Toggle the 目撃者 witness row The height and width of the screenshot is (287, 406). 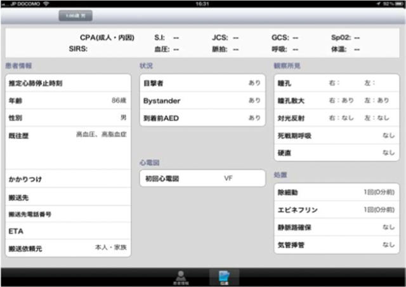(202, 83)
